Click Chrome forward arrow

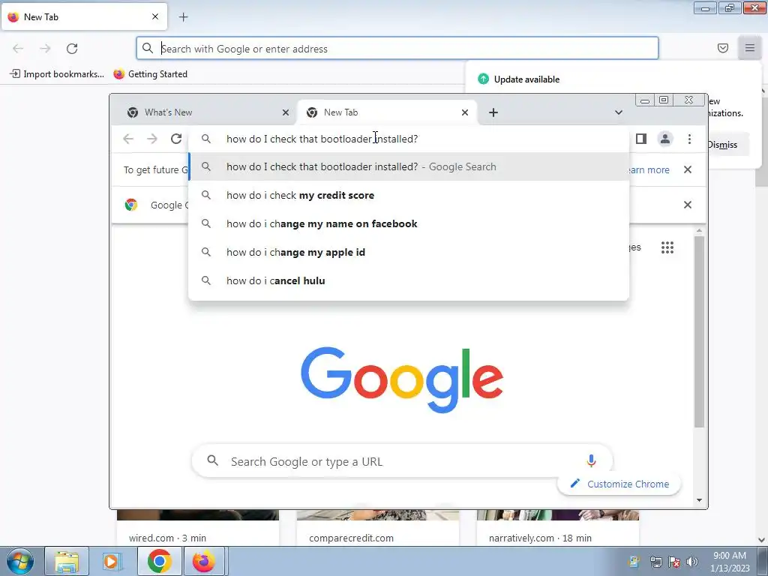pos(152,139)
